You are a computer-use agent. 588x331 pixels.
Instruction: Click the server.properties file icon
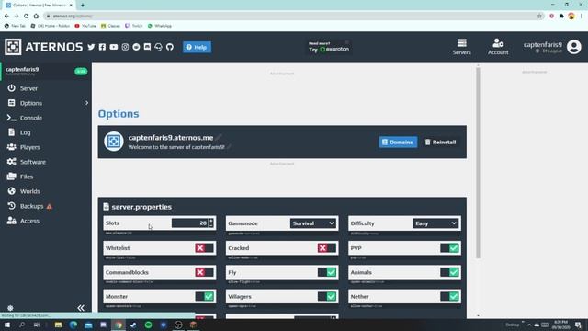point(107,207)
